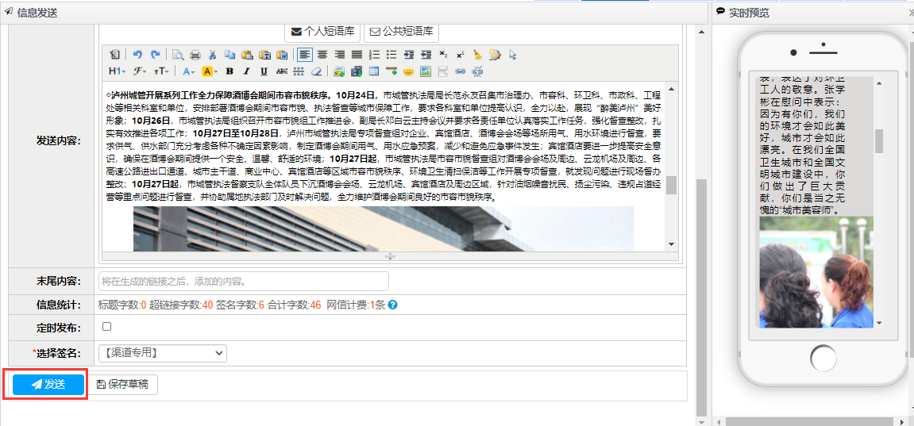Click the insert hyperlink chain icon

tap(460, 71)
